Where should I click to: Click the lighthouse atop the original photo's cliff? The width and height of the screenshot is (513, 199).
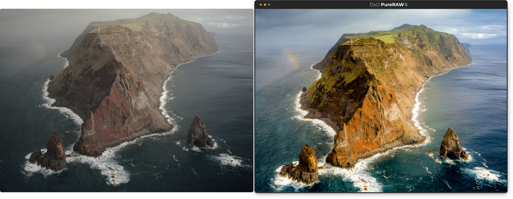click(x=98, y=30)
